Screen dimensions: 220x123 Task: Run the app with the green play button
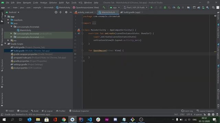click(x=152, y=8)
